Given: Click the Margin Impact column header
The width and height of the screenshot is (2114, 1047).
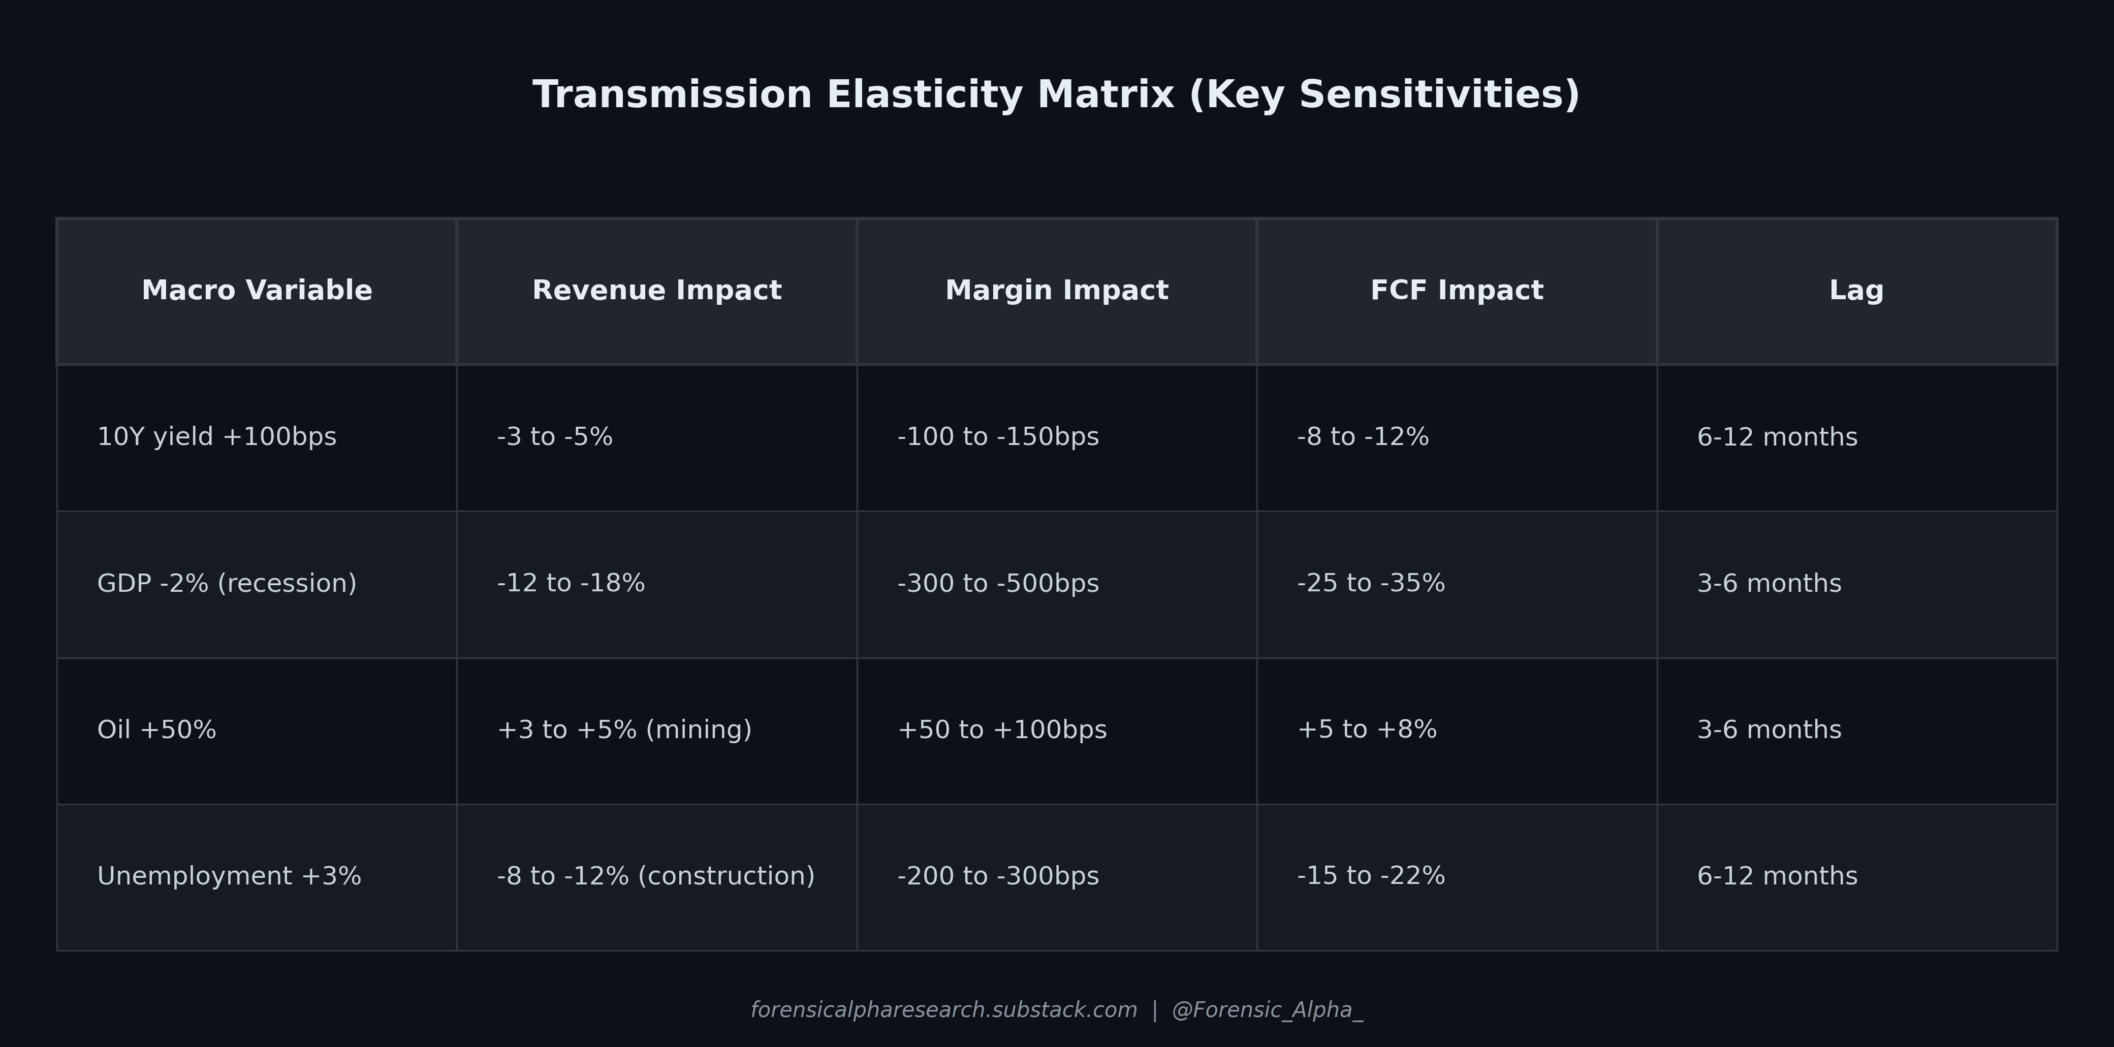Looking at the screenshot, I should coord(1057,291).
